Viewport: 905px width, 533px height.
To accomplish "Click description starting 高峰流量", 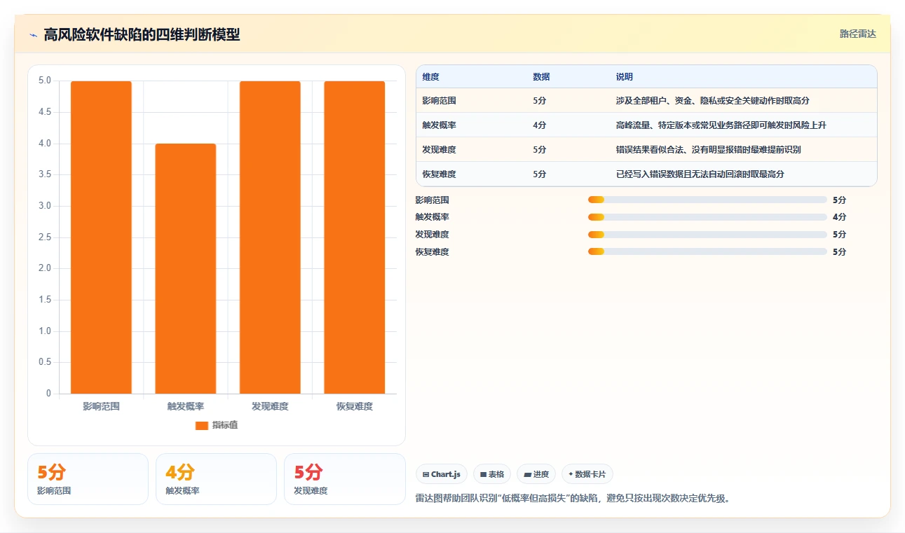I will pyautogui.click(x=722, y=125).
